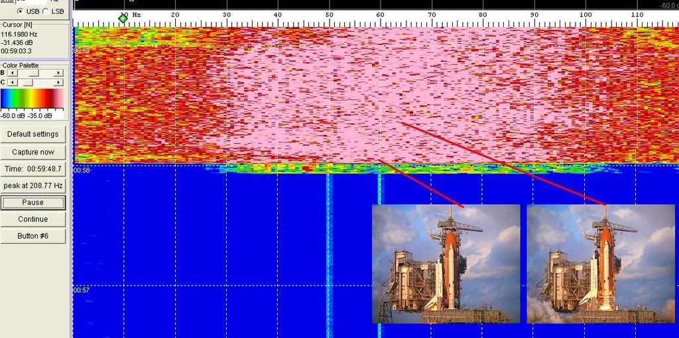
Task: Click Button #6 in the side panel
Action: click(x=33, y=236)
